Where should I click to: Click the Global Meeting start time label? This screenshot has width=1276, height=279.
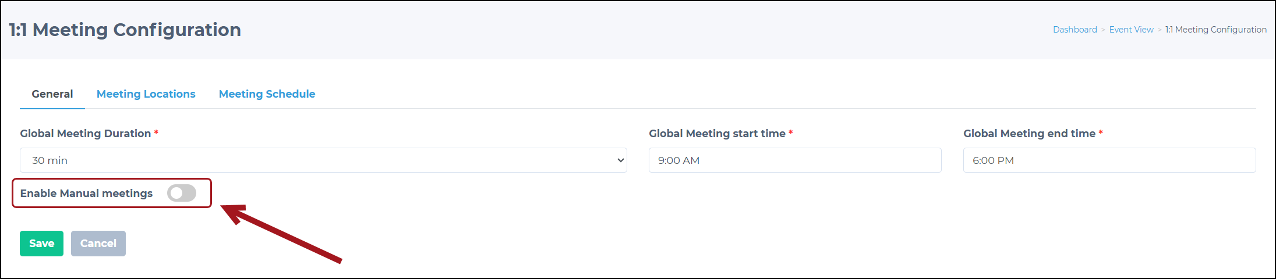point(717,133)
